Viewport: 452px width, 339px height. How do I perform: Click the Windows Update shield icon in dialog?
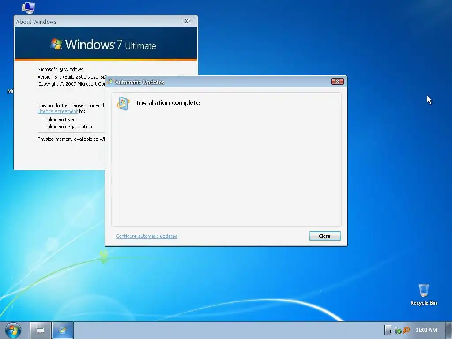123,103
